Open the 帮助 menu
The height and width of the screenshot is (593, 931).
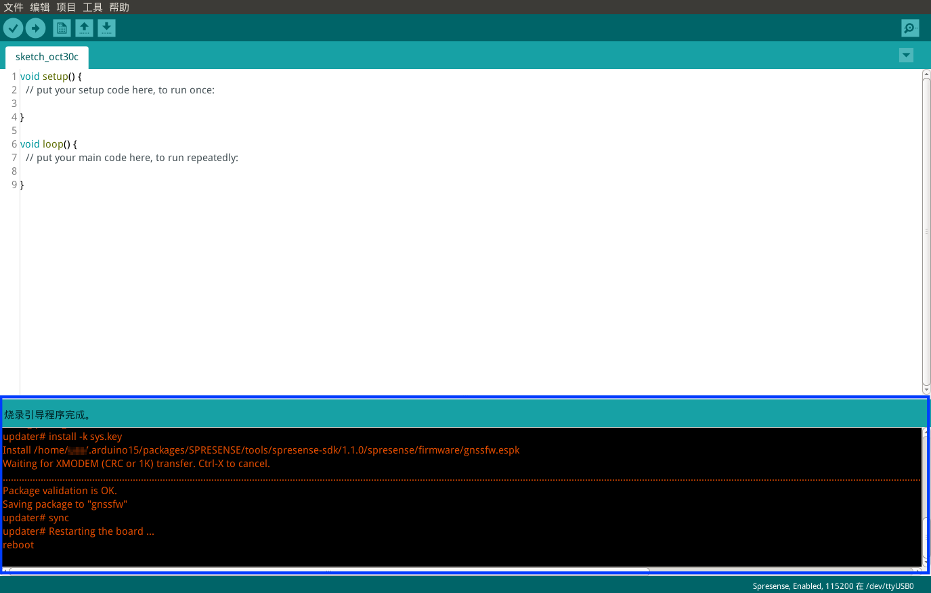click(119, 7)
